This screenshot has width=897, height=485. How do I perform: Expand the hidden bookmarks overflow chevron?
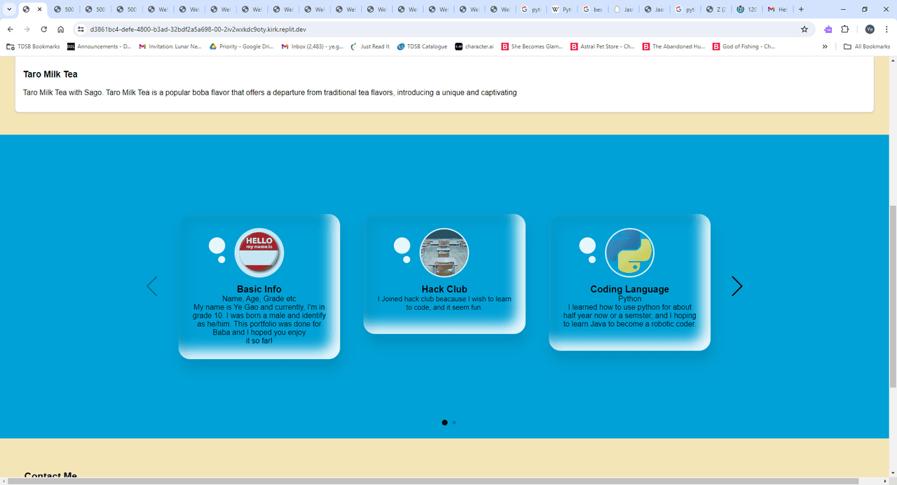pyautogui.click(x=825, y=47)
